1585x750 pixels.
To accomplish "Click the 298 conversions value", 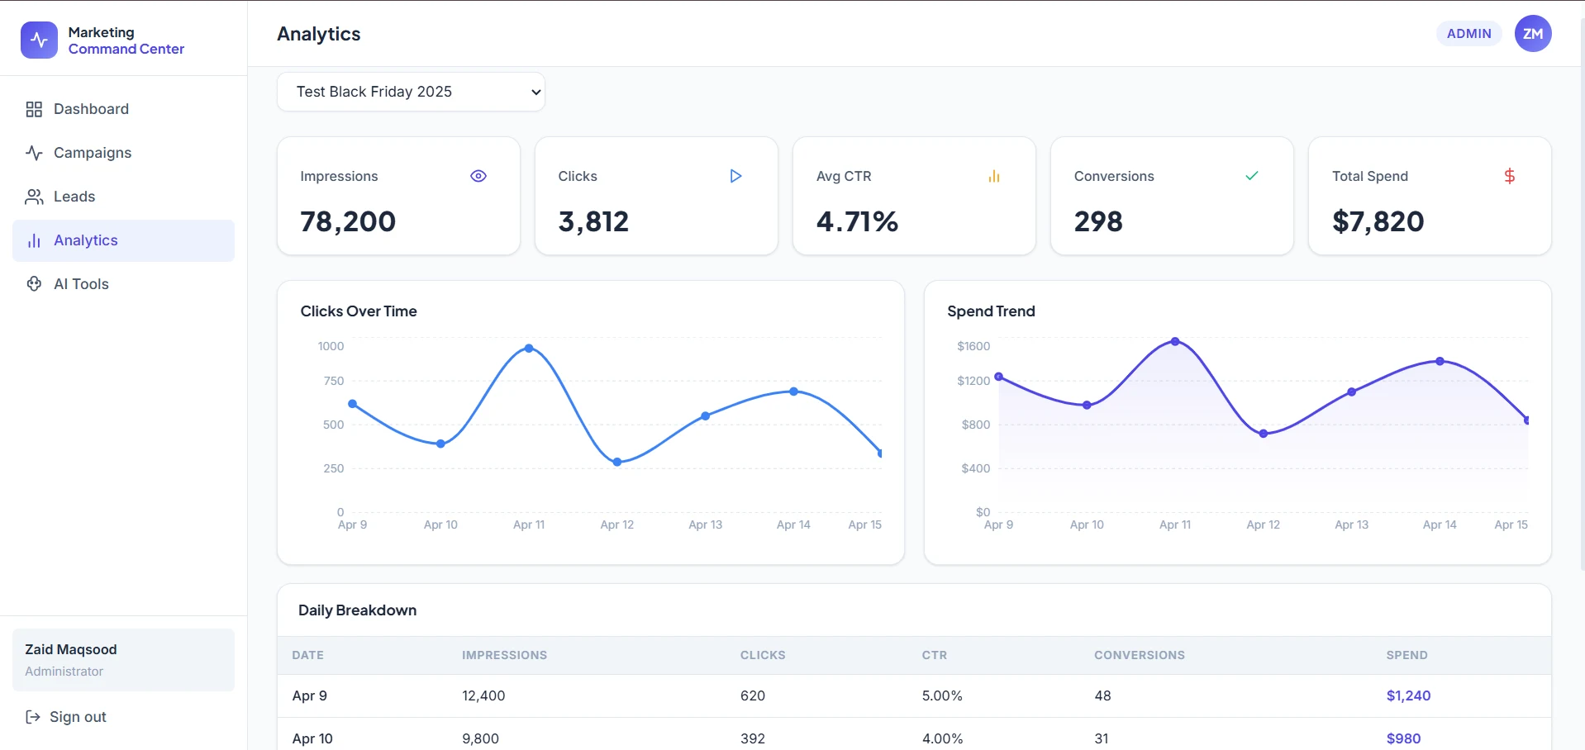I will click(1098, 221).
